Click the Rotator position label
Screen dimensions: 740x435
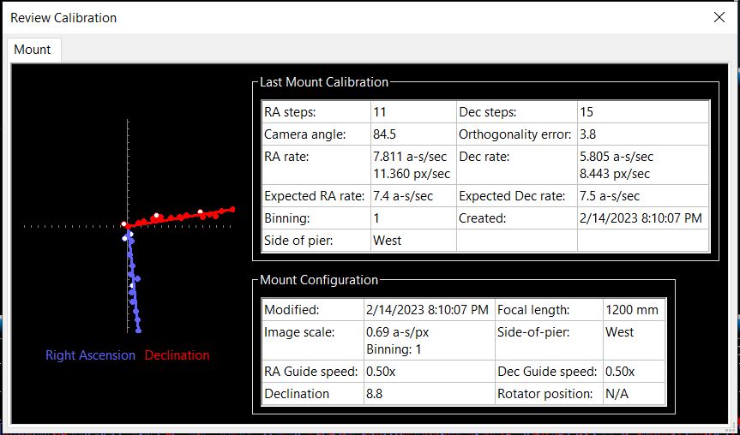tap(545, 394)
